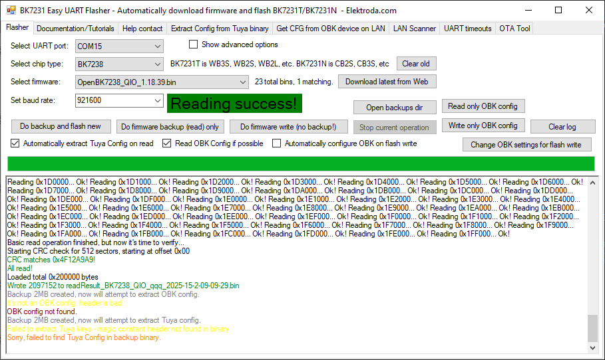
Task: Open Change OBK settings for flash write
Action: (526, 145)
